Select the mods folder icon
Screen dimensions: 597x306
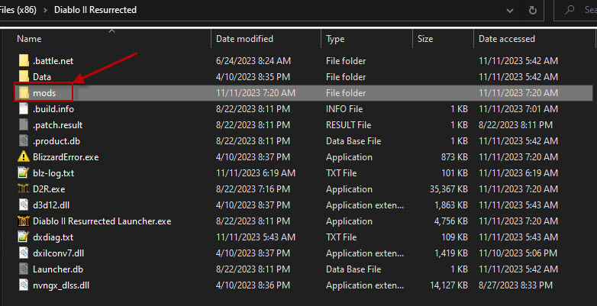pyautogui.click(x=24, y=92)
